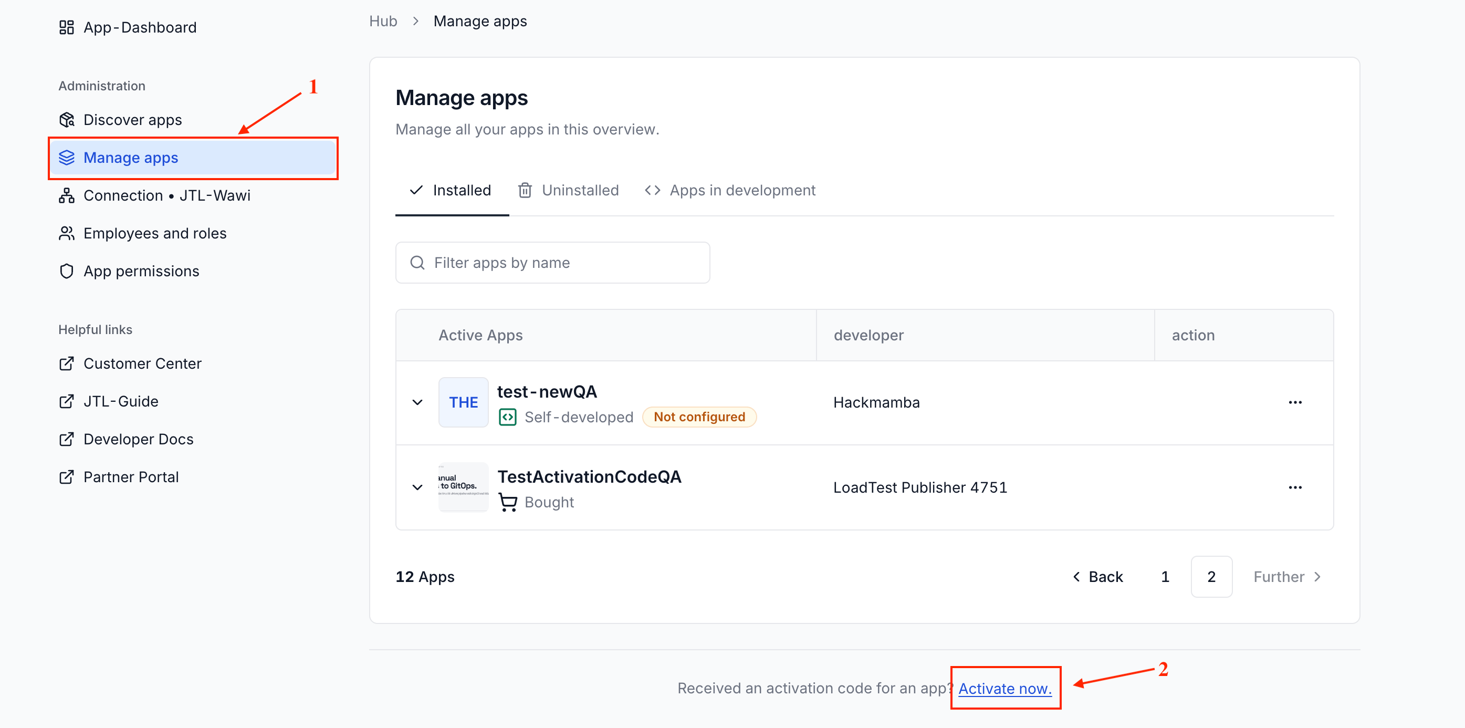Go to the Further next page
This screenshot has width=1465, height=728.
point(1287,577)
